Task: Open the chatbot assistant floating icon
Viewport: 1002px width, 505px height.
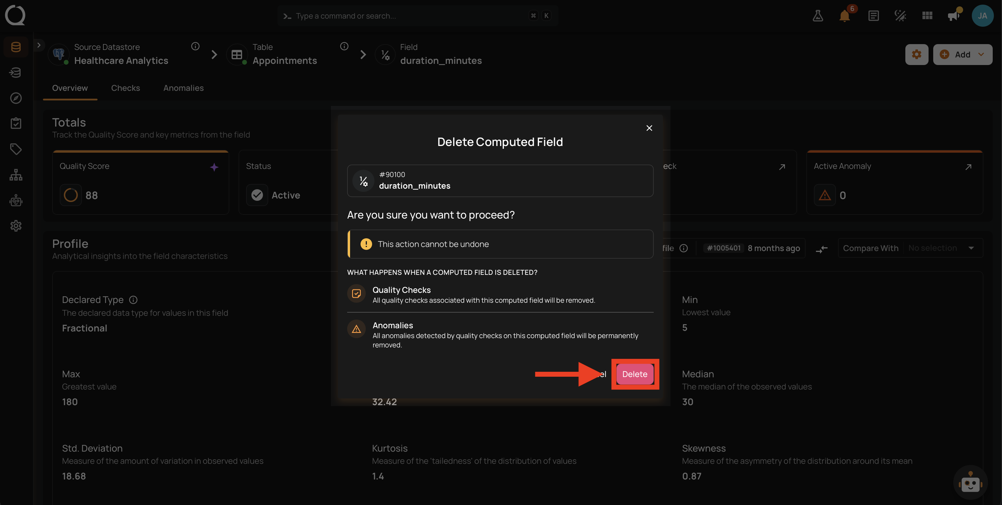Action: [970, 482]
